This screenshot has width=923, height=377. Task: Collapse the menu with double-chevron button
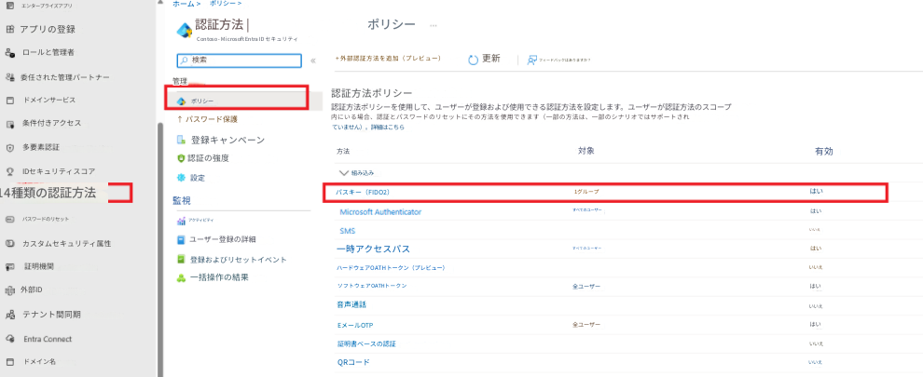point(313,61)
